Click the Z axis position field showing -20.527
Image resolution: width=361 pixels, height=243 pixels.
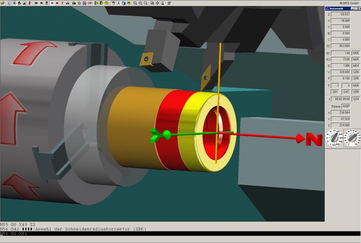click(341, 14)
